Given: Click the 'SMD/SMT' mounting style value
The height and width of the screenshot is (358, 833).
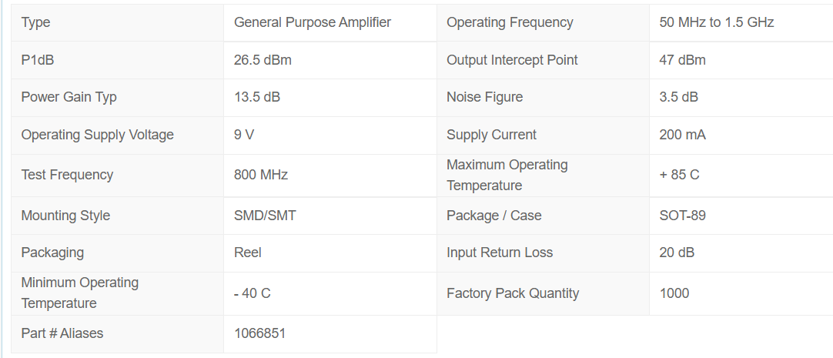Looking at the screenshot, I should (265, 216).
